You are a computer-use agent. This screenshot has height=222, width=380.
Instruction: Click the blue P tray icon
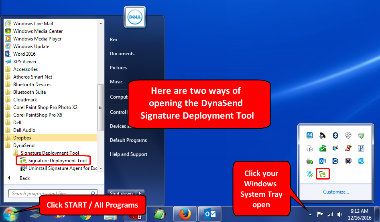tap(361, 148)
